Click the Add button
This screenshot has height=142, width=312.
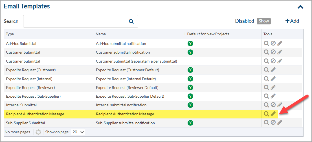(x=292, y=21)
